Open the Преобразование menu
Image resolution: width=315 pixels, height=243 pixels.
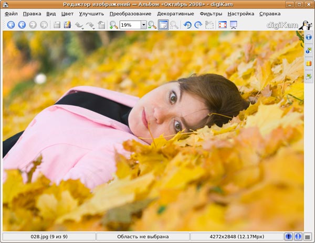(130, 14)
